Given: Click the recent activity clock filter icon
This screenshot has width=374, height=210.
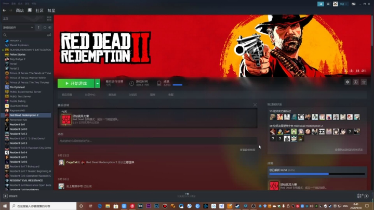Looking at the screenshot, I should point(45,28).
